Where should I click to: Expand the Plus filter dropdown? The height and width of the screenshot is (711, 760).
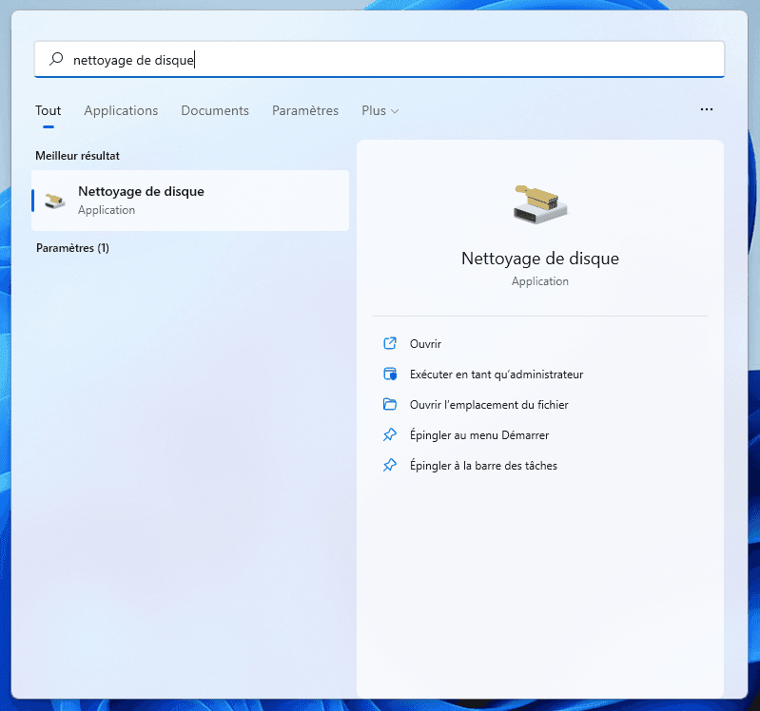point(380,111)
